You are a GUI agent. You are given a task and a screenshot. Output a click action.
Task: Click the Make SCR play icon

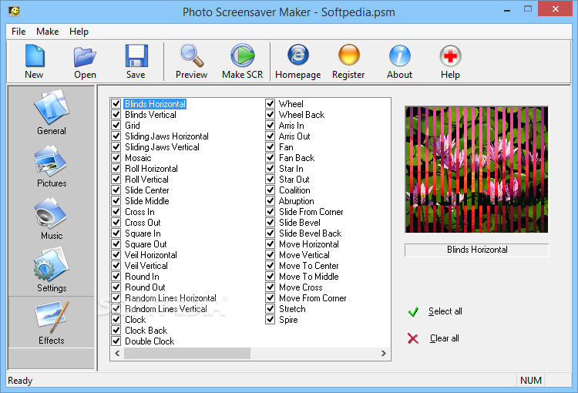coord(243,56)
